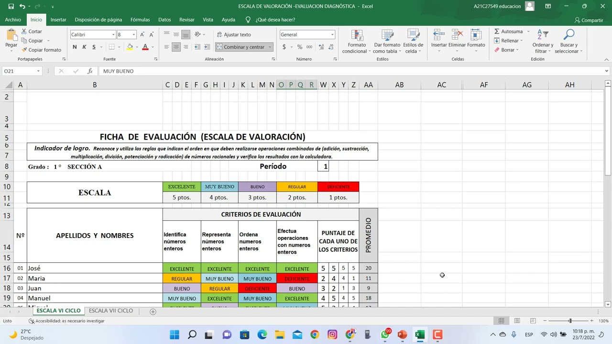
Task: Switch to Page Break Preview icon
Action: (533, 321)
